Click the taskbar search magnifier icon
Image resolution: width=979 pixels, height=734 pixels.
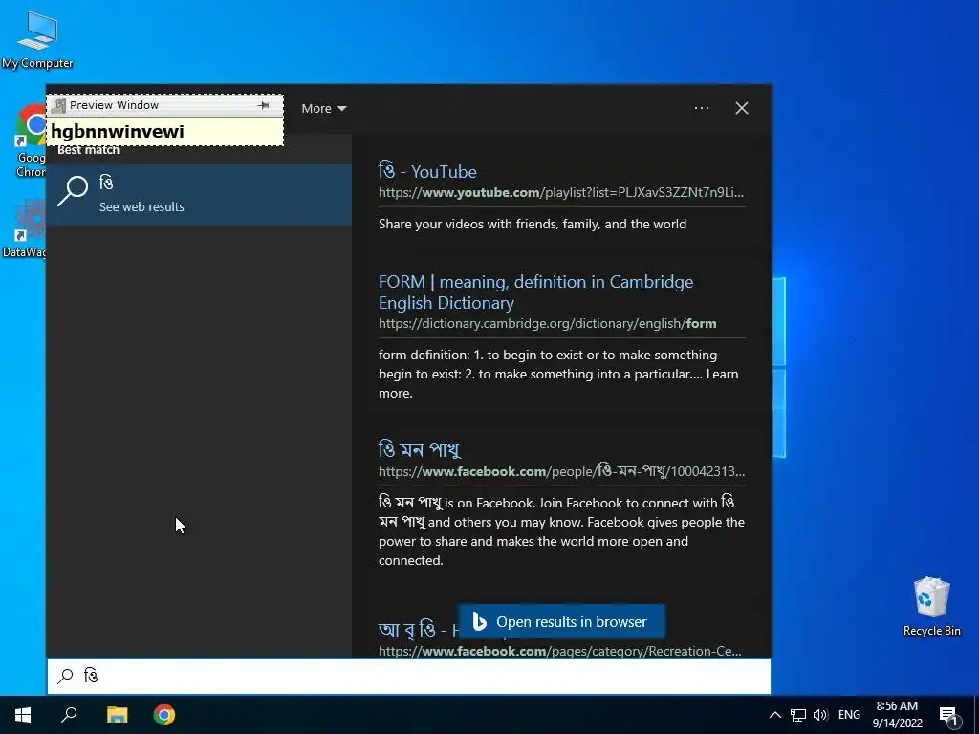tap(69, 715)
